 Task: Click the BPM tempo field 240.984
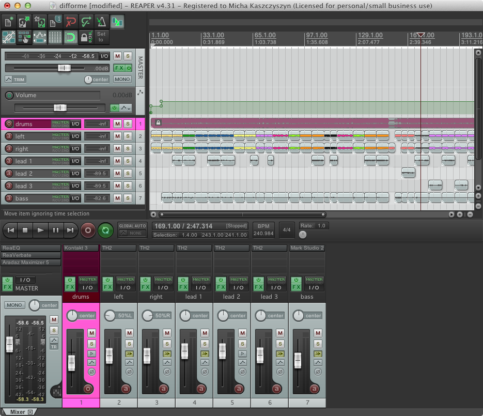pyautogui.click(x=263, y=234)
